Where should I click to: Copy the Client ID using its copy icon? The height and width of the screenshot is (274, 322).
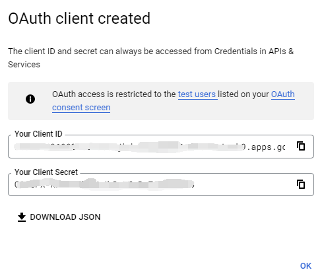[x=301, y=146]
